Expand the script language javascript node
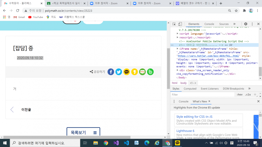Screen dimensions: 262x147 [177, 34]
